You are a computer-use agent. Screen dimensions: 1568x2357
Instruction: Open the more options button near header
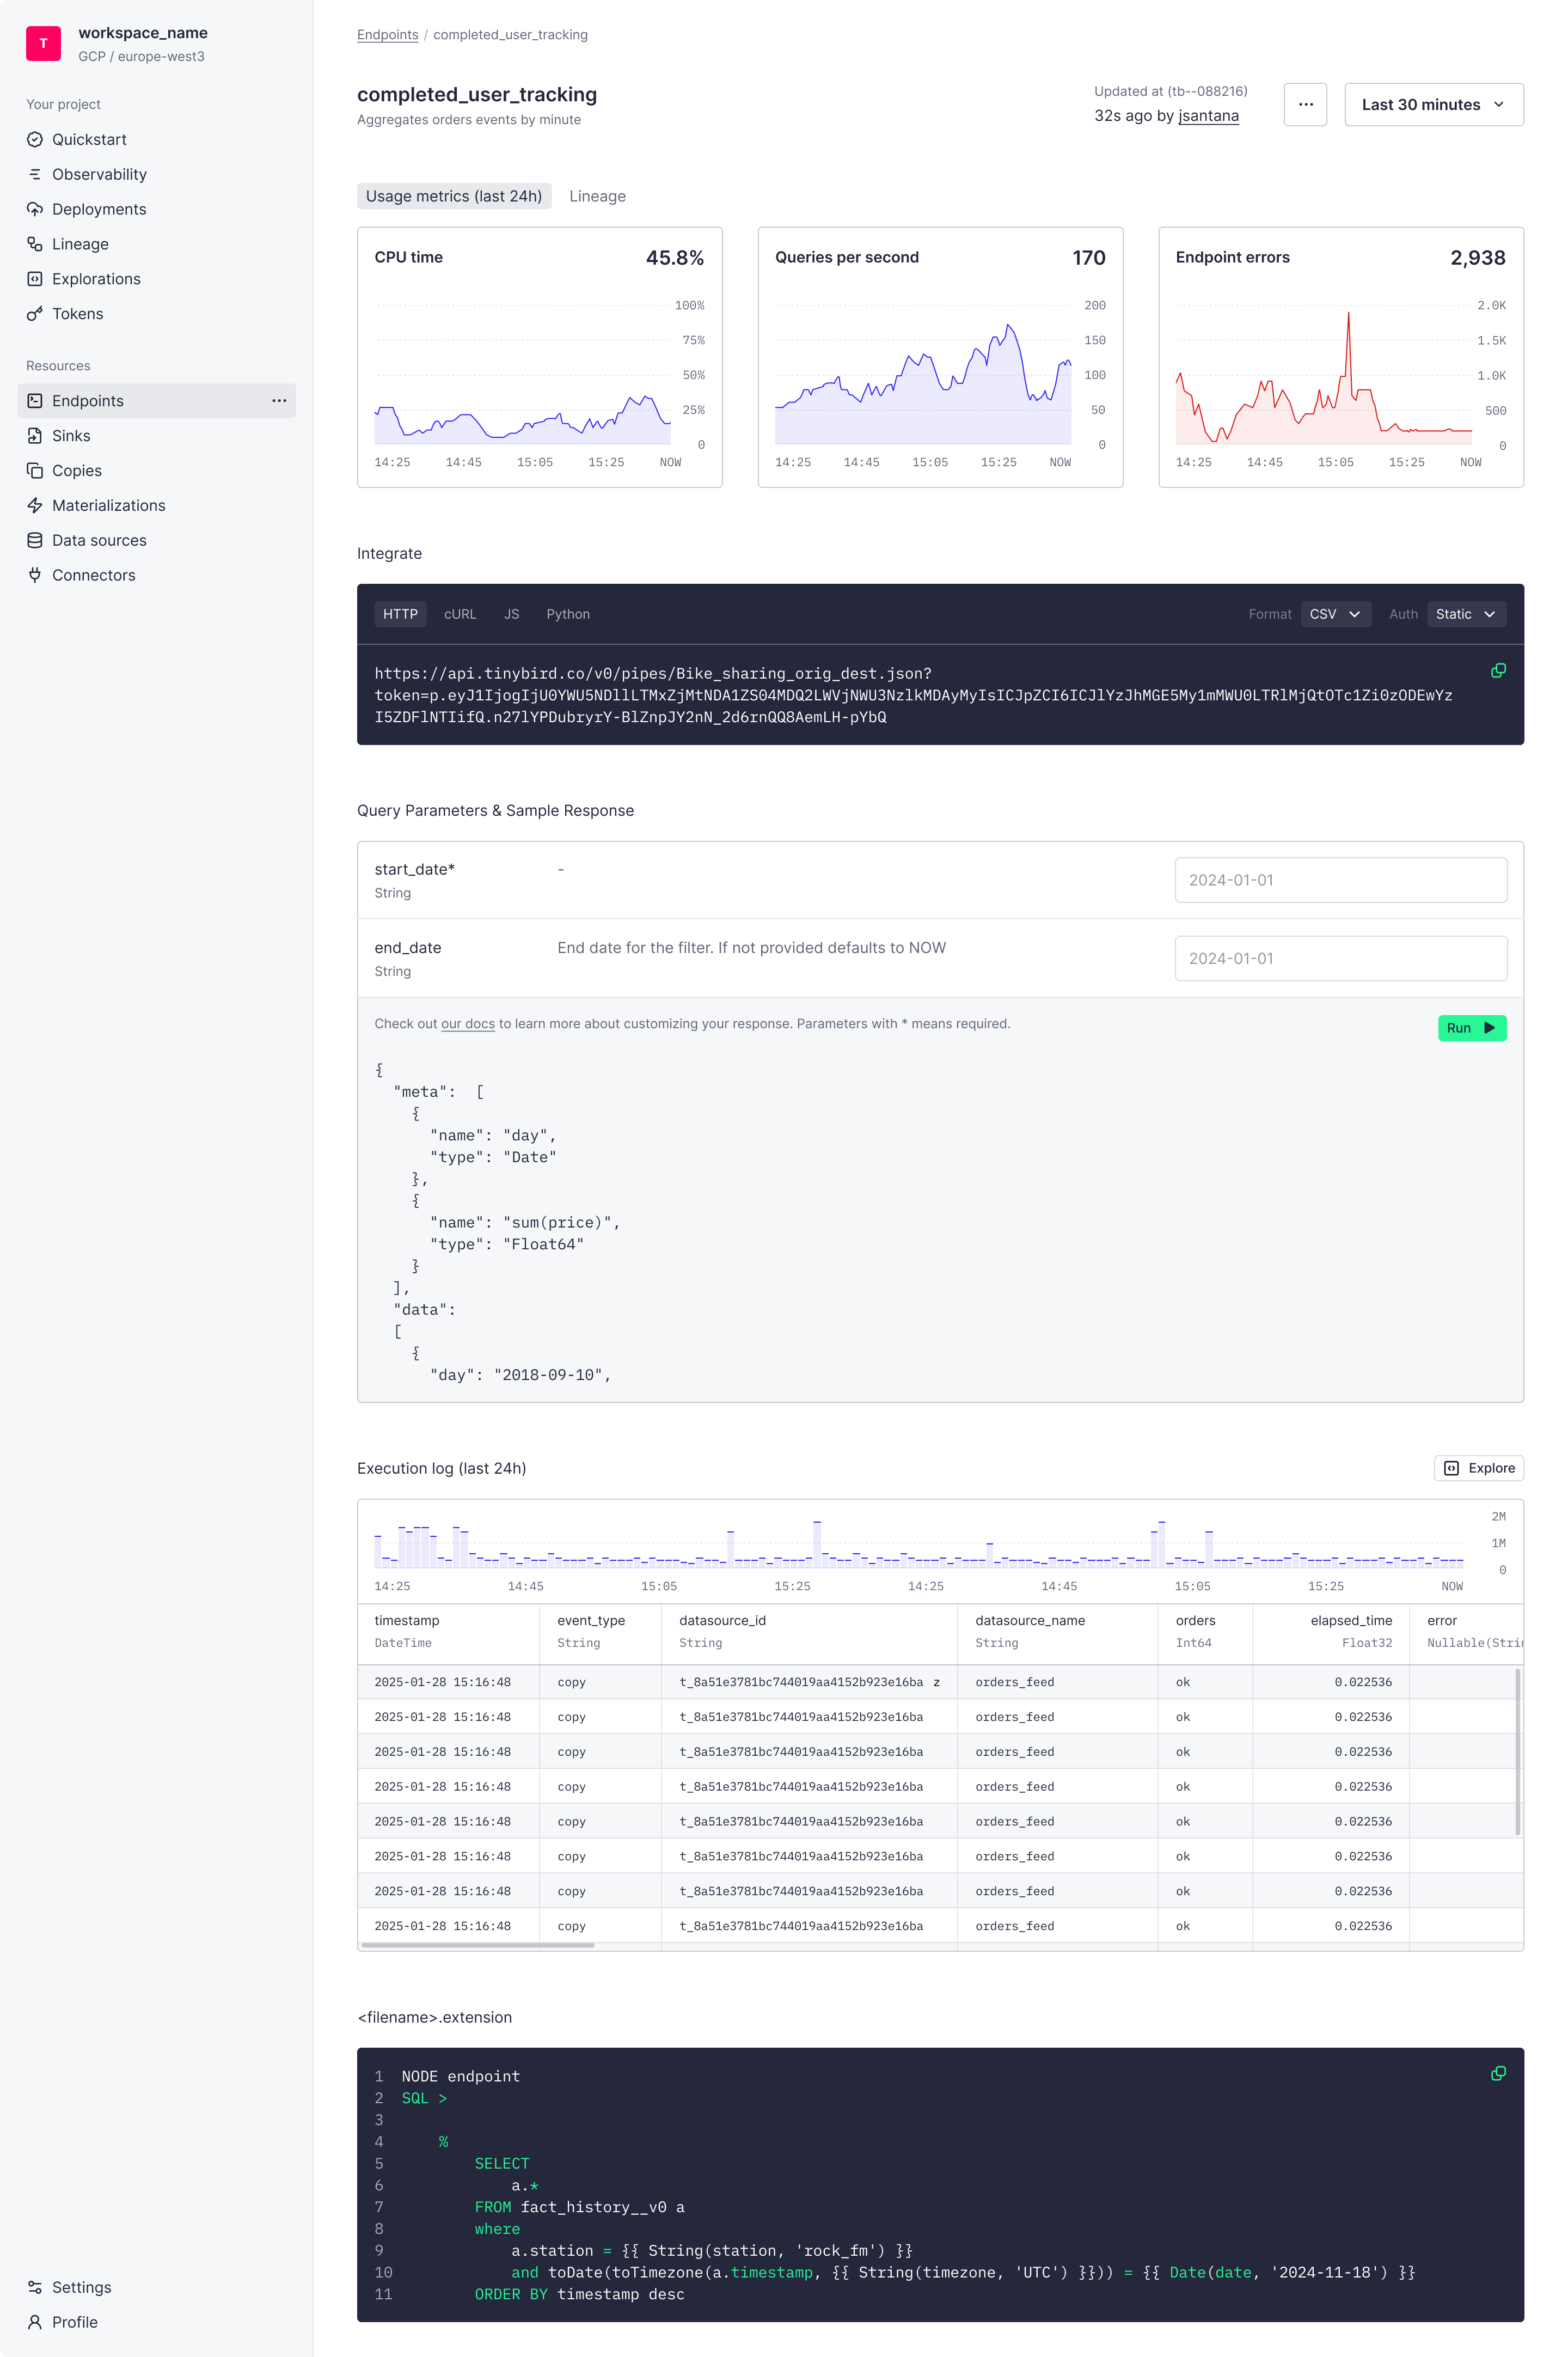coord(1305,105)
